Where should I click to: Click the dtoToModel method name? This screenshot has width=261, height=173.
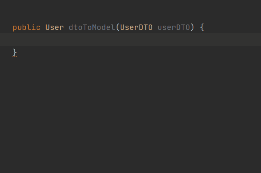point(92,28)
